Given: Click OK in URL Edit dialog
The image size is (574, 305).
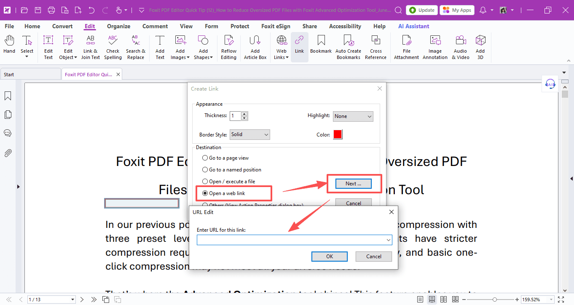Looking at the screenshot, I should click(x=330, y=256).
